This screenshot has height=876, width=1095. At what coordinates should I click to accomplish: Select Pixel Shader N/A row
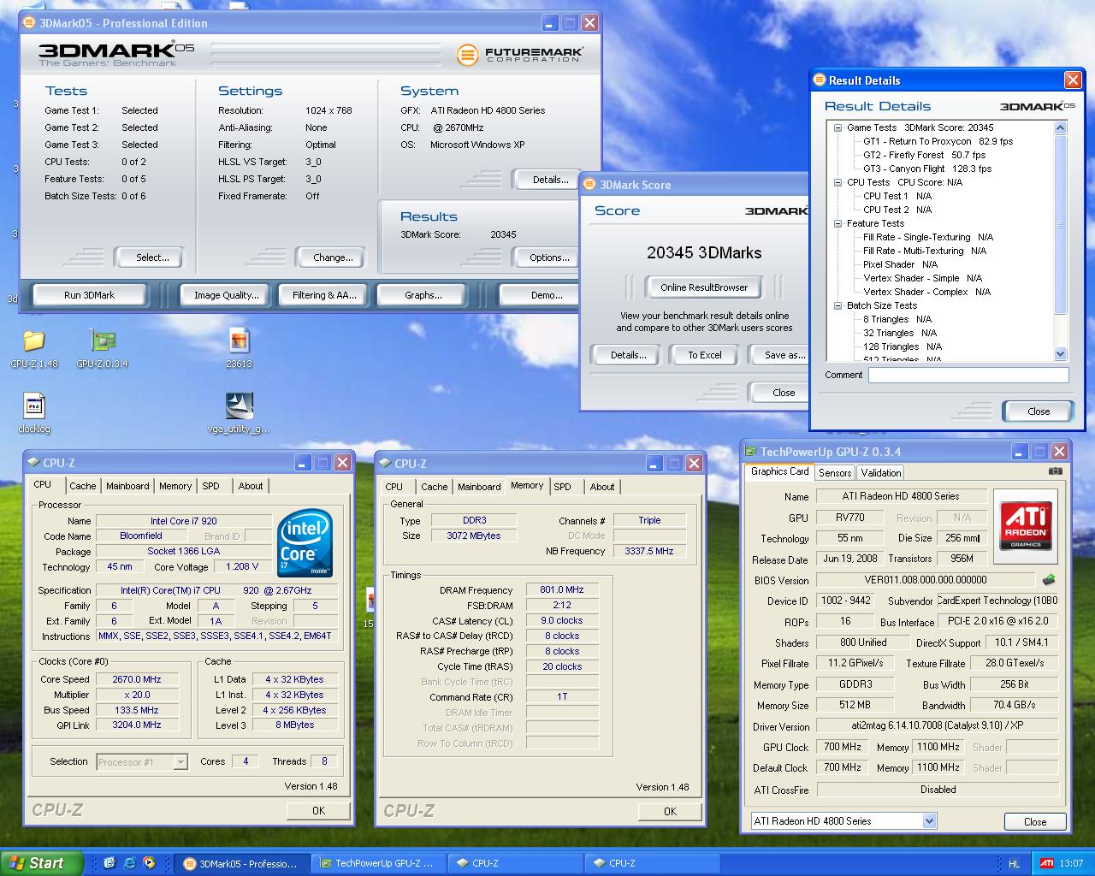click(x=900, y=264)
